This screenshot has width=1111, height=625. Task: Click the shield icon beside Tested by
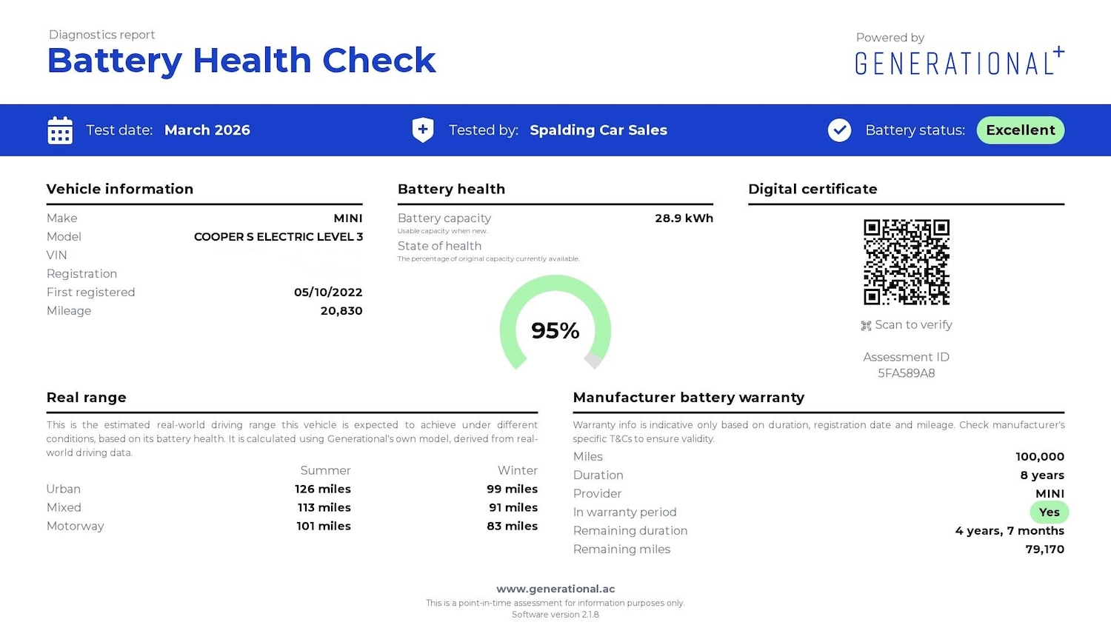pos(423,130)
